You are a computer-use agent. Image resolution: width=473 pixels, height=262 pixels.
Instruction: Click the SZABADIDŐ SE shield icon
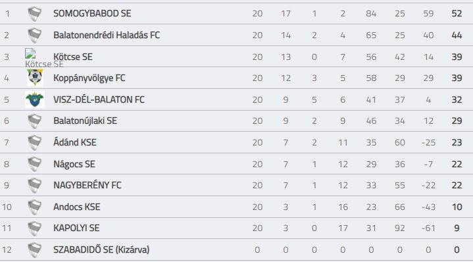coord(35,250)
